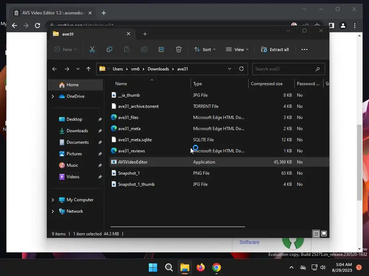Open the volume control in system tray
This screenshot has width=369, height=276.
pyautogui.click(x=323, y=267)
